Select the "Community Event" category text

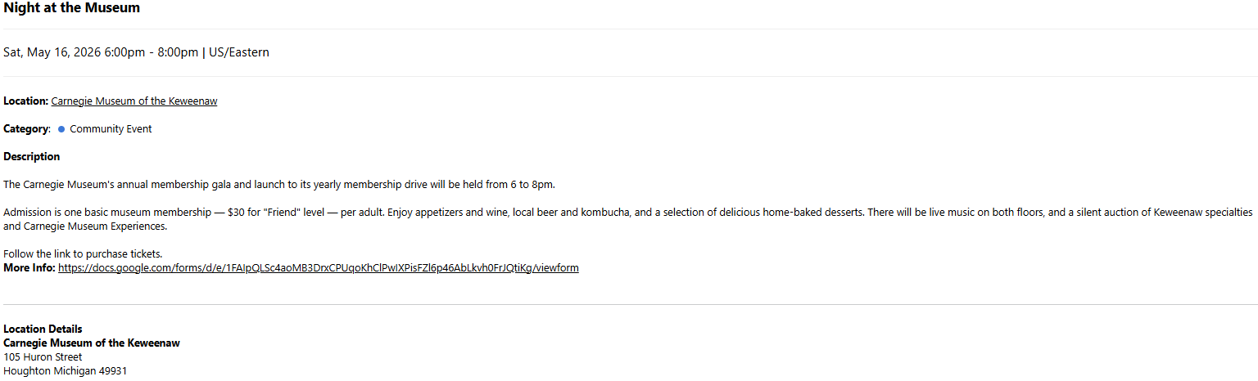coord(111,129)
